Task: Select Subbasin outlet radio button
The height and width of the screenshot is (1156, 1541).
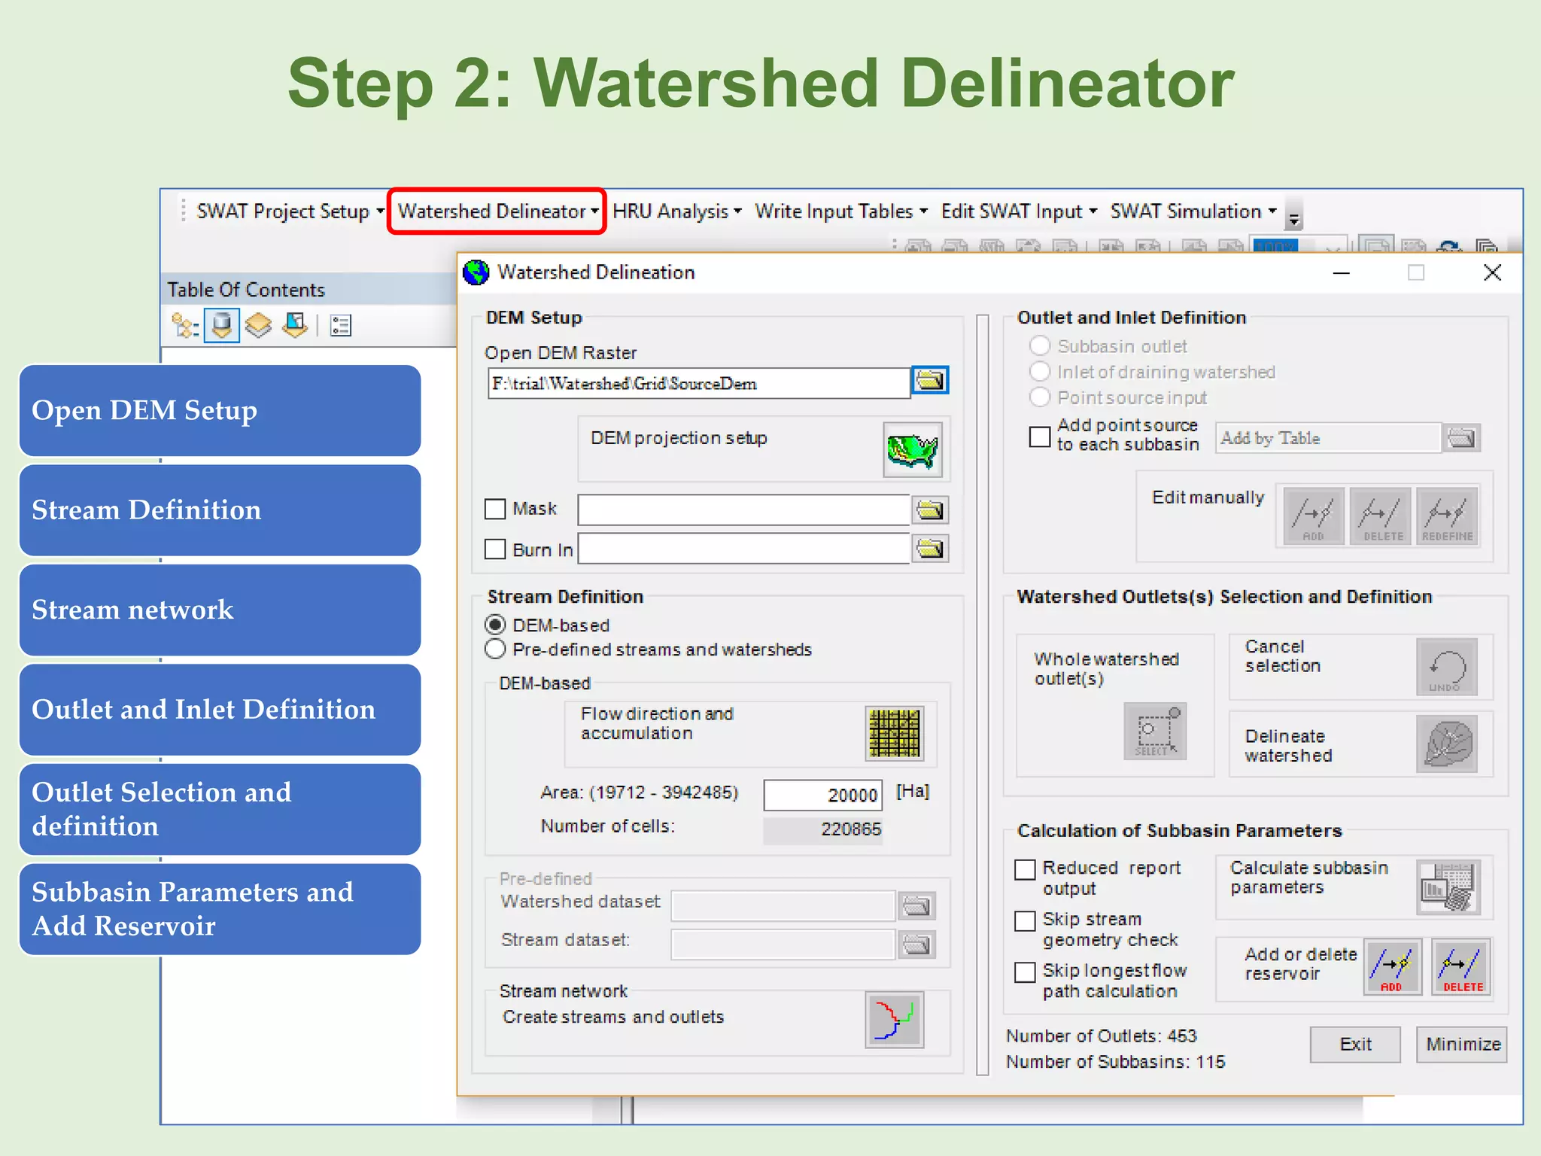Action: [x=1039, y=345]
